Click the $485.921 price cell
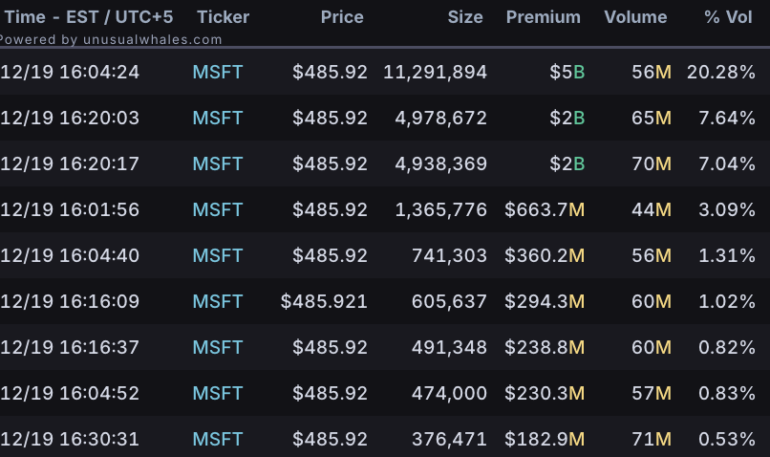Viewport: 770px width, 457px height. click(x=324, y=301)
